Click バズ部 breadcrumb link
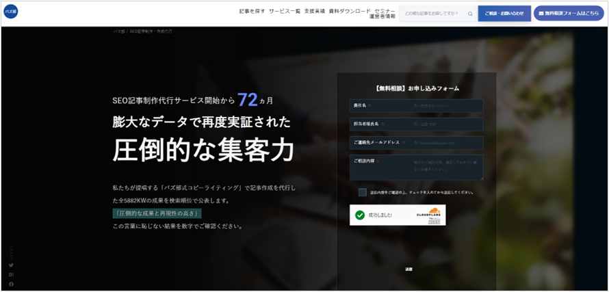This screenshot has width=609, height=292. [x=119, y=31]
